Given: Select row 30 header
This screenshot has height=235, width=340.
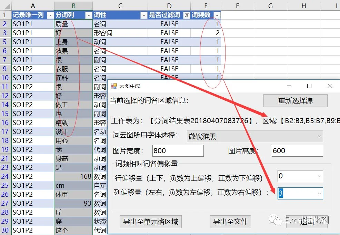Looking at the screenshot, I should click(x=6, y=230).
